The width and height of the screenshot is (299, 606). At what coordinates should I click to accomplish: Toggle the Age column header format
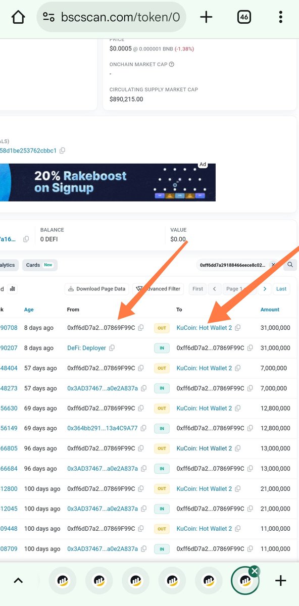29,310
